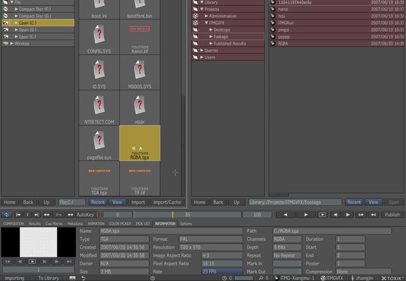Screen dimensions: 406x281
Task: Select the RGBA.tga file thumbnail
Action: tap(140, 143)
